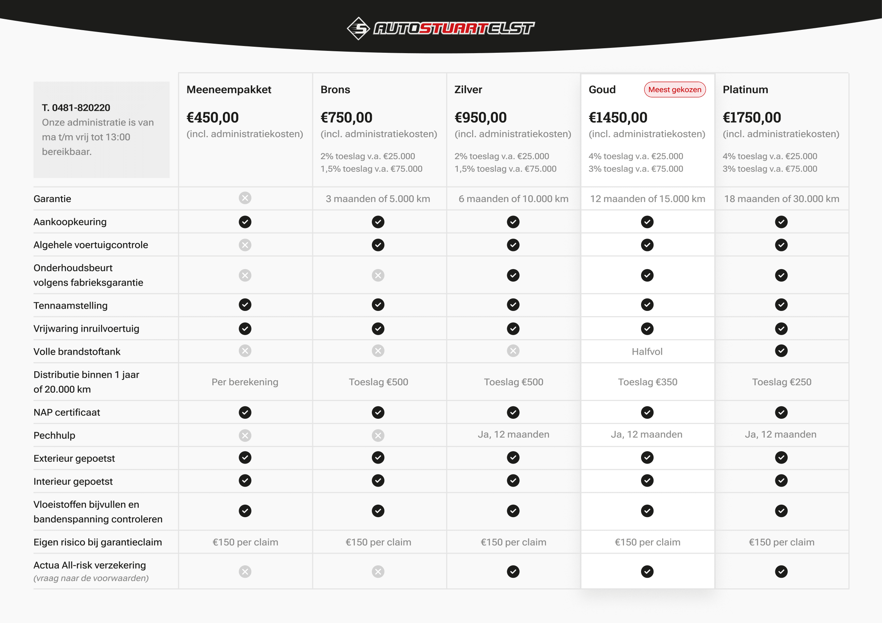Click Brons cross for Onderhoudsbeurt row
Screen dimensions: 882x623
(x=378, y=275)
